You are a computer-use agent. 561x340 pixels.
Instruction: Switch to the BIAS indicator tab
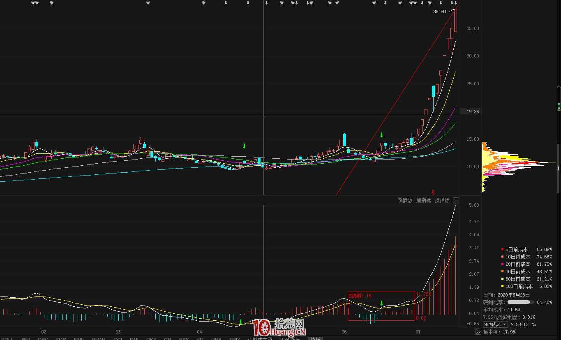point(60,339)
